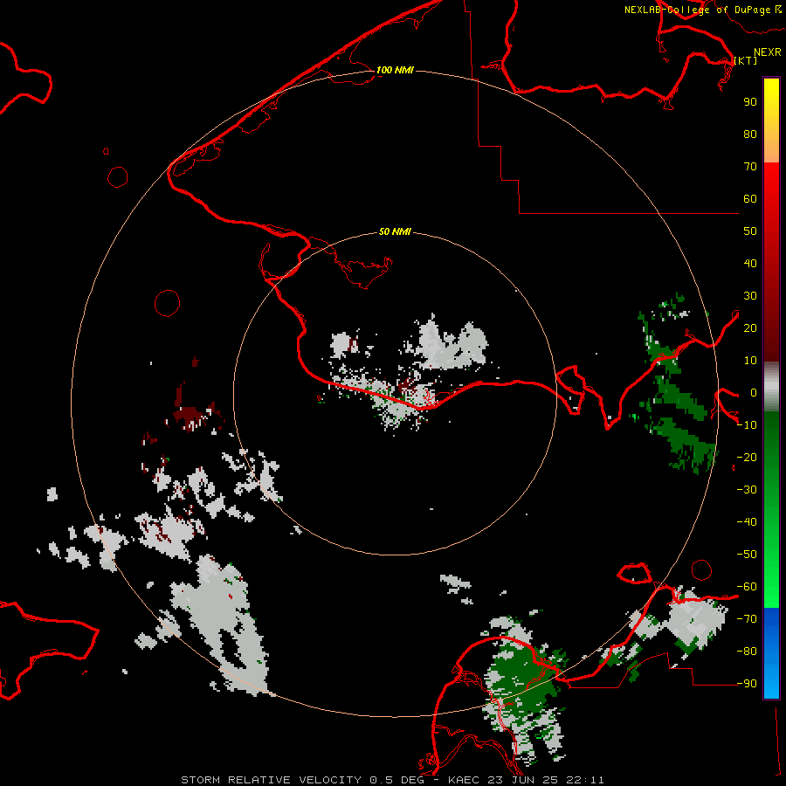Click the 0 value on velocity scale
786x786 pixels.
coord(754,393)
